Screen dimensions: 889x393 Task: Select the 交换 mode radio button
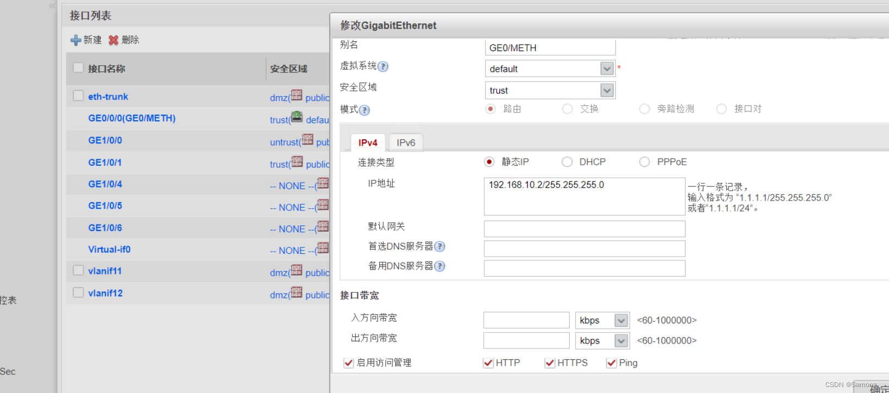tap(567, 109)
